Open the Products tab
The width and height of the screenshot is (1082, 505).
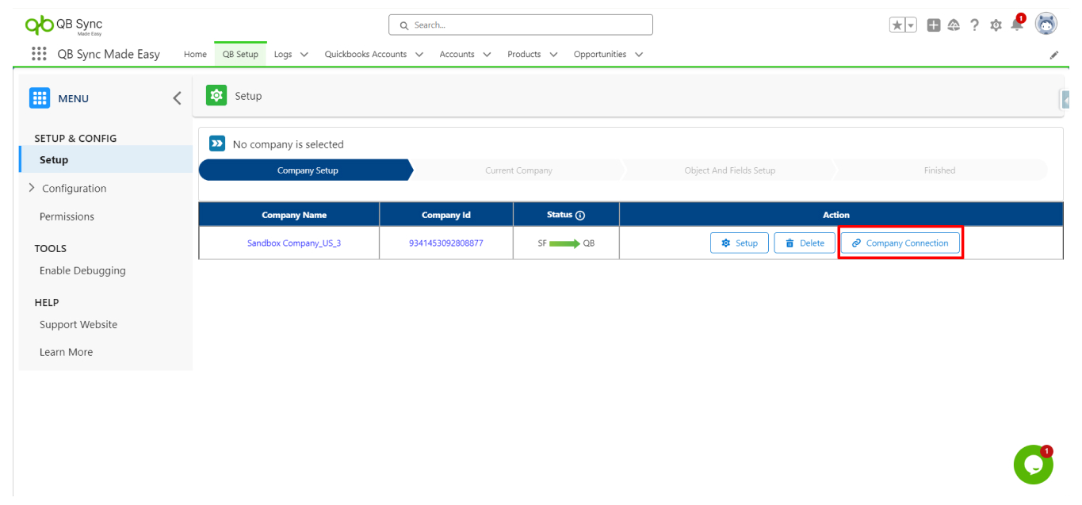524,55
